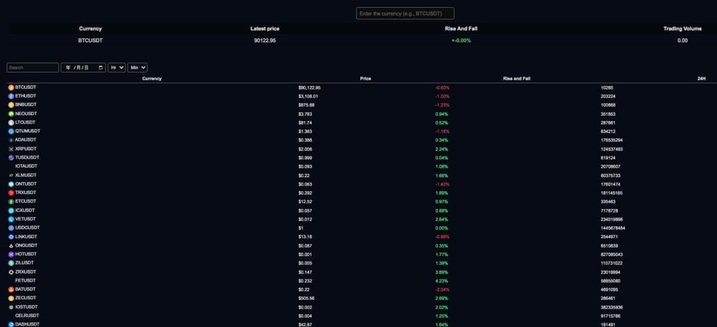
Task: Select the USDCUSDT currency name
Action: click(x=27, y=228)
